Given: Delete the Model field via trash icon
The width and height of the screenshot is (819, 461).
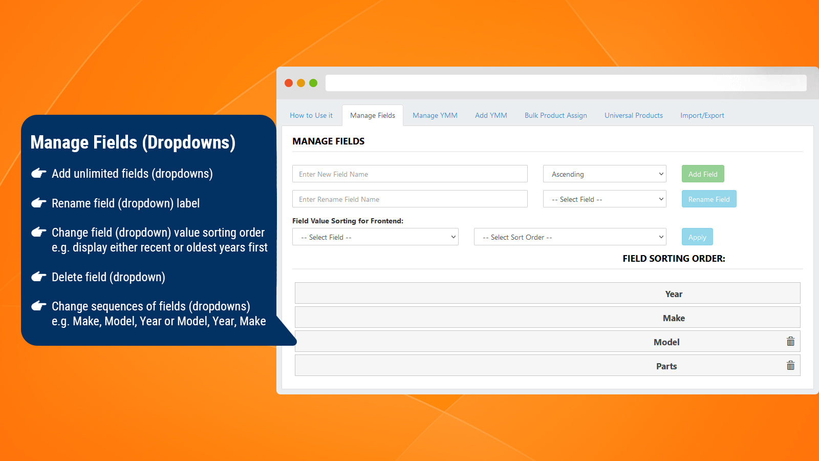Looking at the screenshot, I should pos(790,341).
